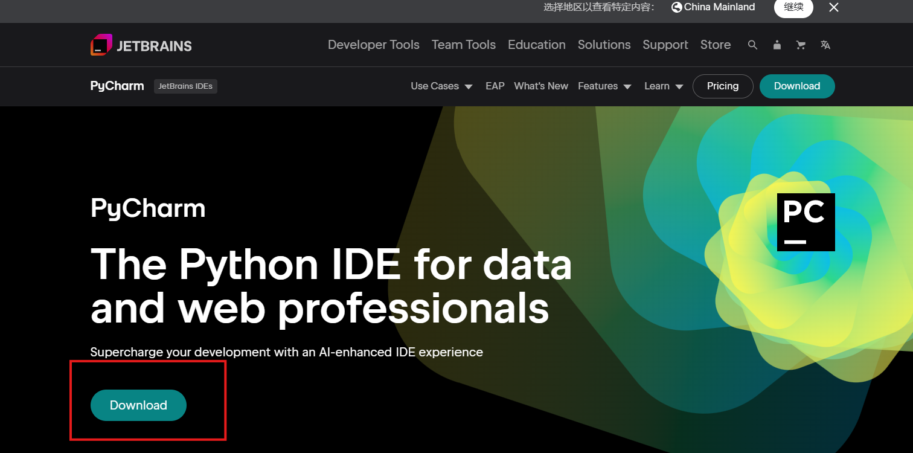
Task: Click the 继续 continue button
Action: (x=793, y=7)
